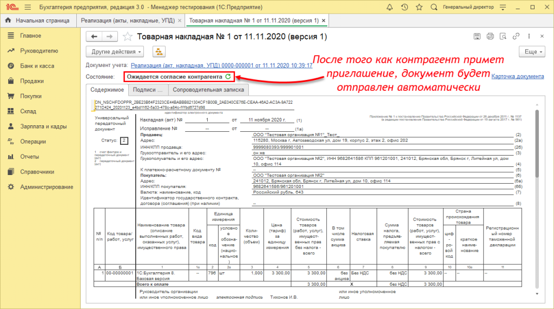
Task: Open favorites star in title bar
Action: coord(419,7)
